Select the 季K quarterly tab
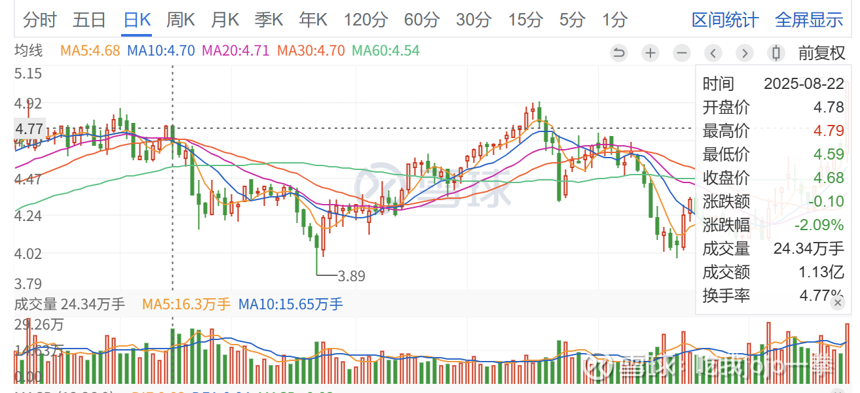860x393 pixels. coord(269,20)
